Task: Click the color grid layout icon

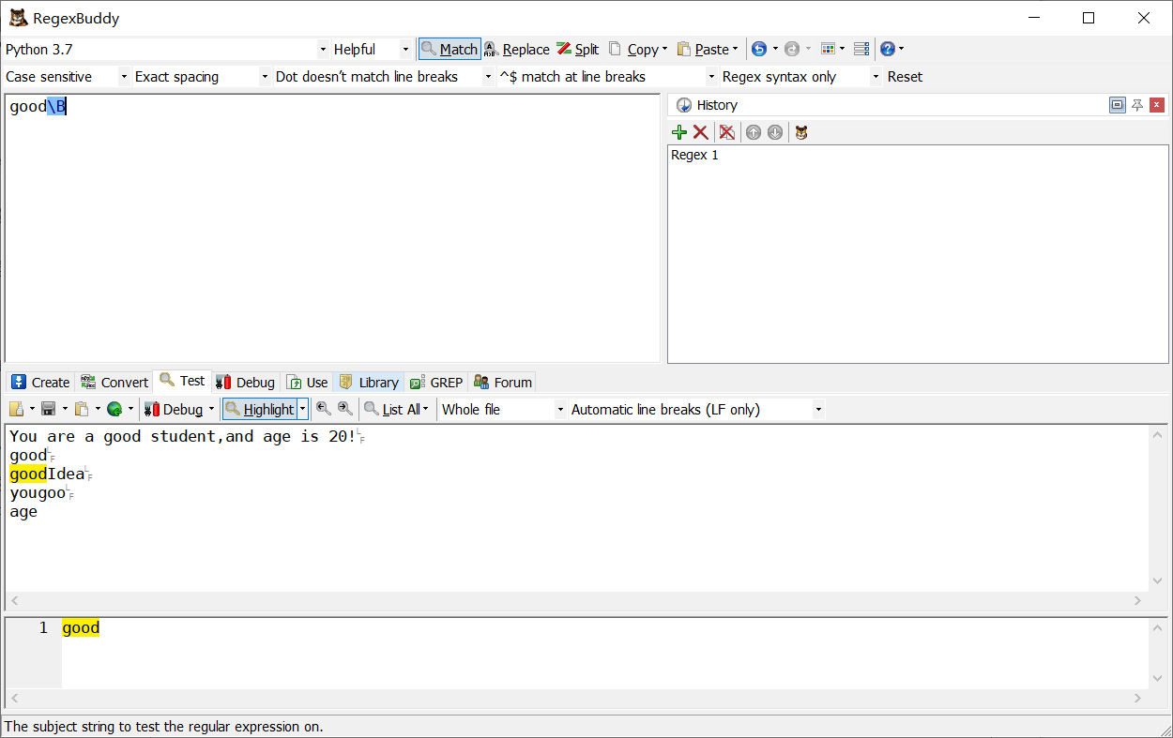Action: click(x=828, y=49)
